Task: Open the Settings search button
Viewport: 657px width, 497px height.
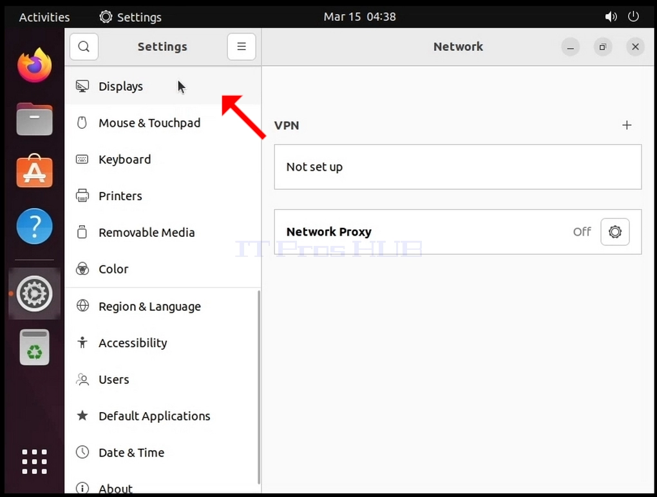Action: (84, 46)
